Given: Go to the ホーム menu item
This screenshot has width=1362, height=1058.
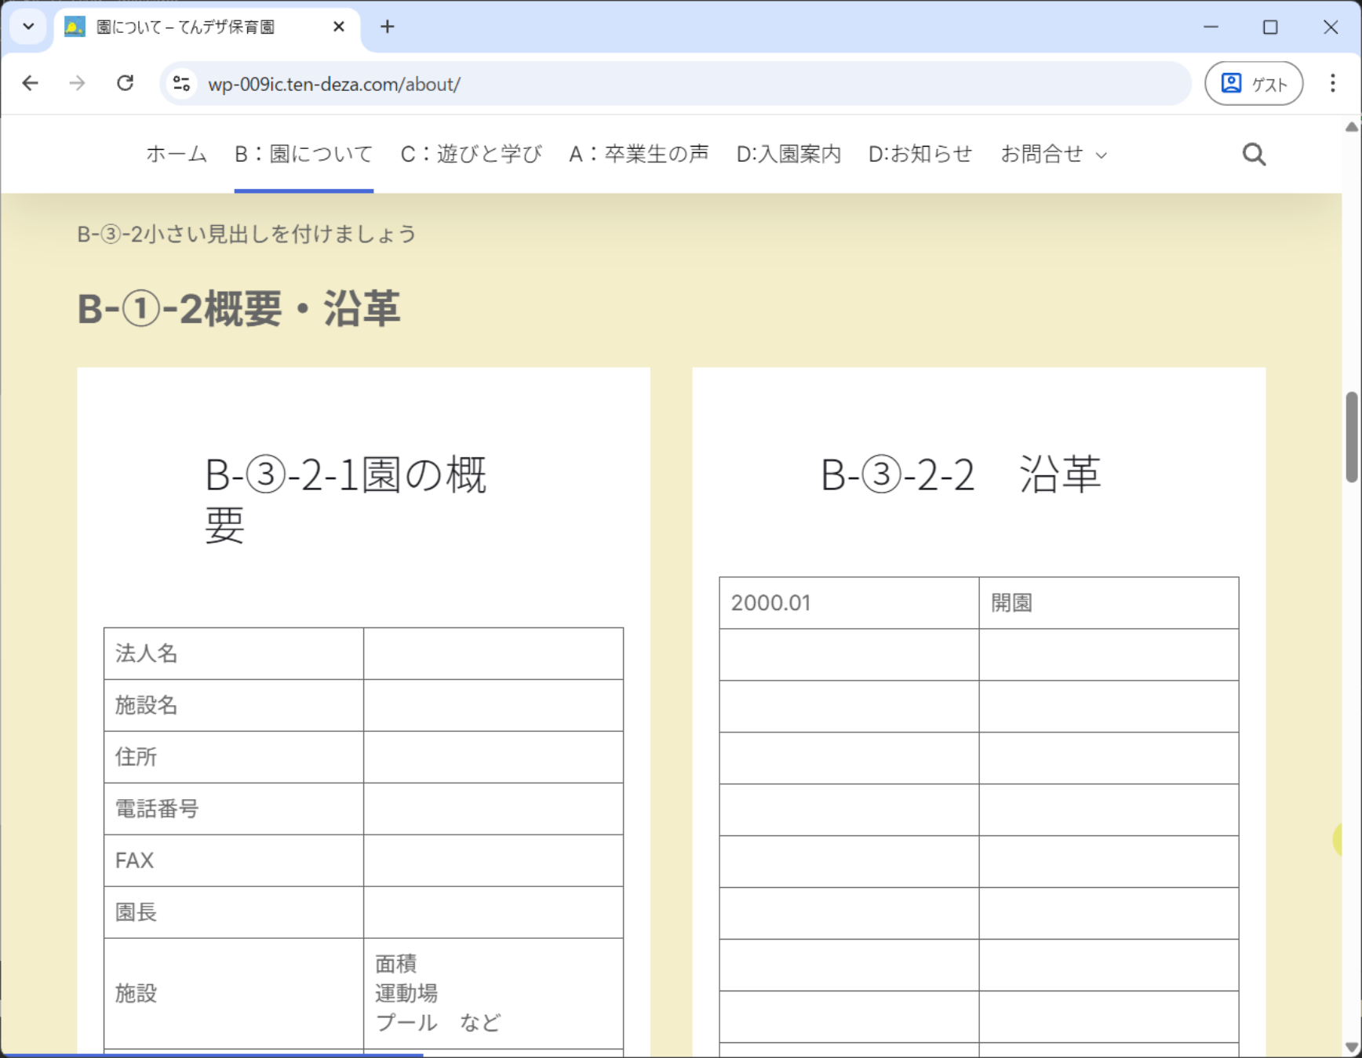Looking at the screenshot, I should [x=177, y=155].
